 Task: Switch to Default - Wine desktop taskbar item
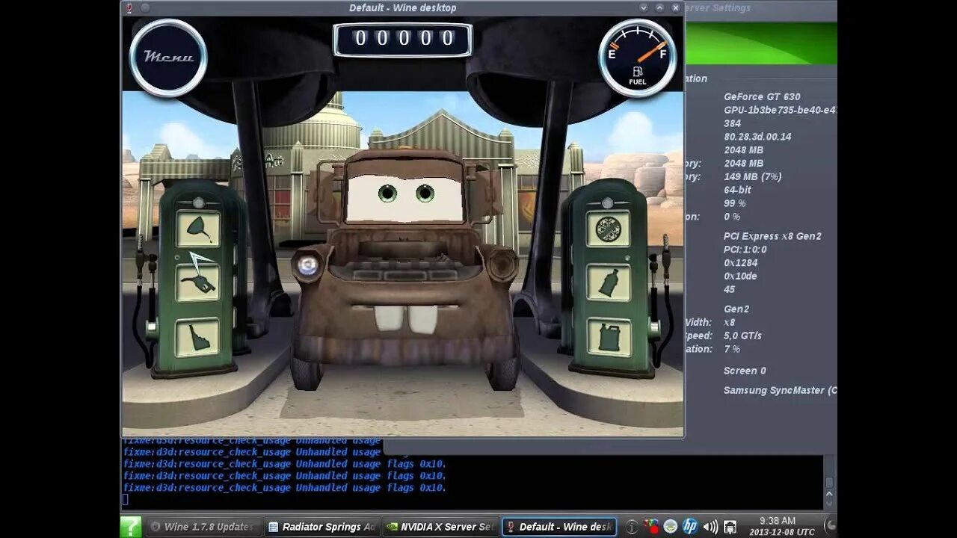[559, 527]
